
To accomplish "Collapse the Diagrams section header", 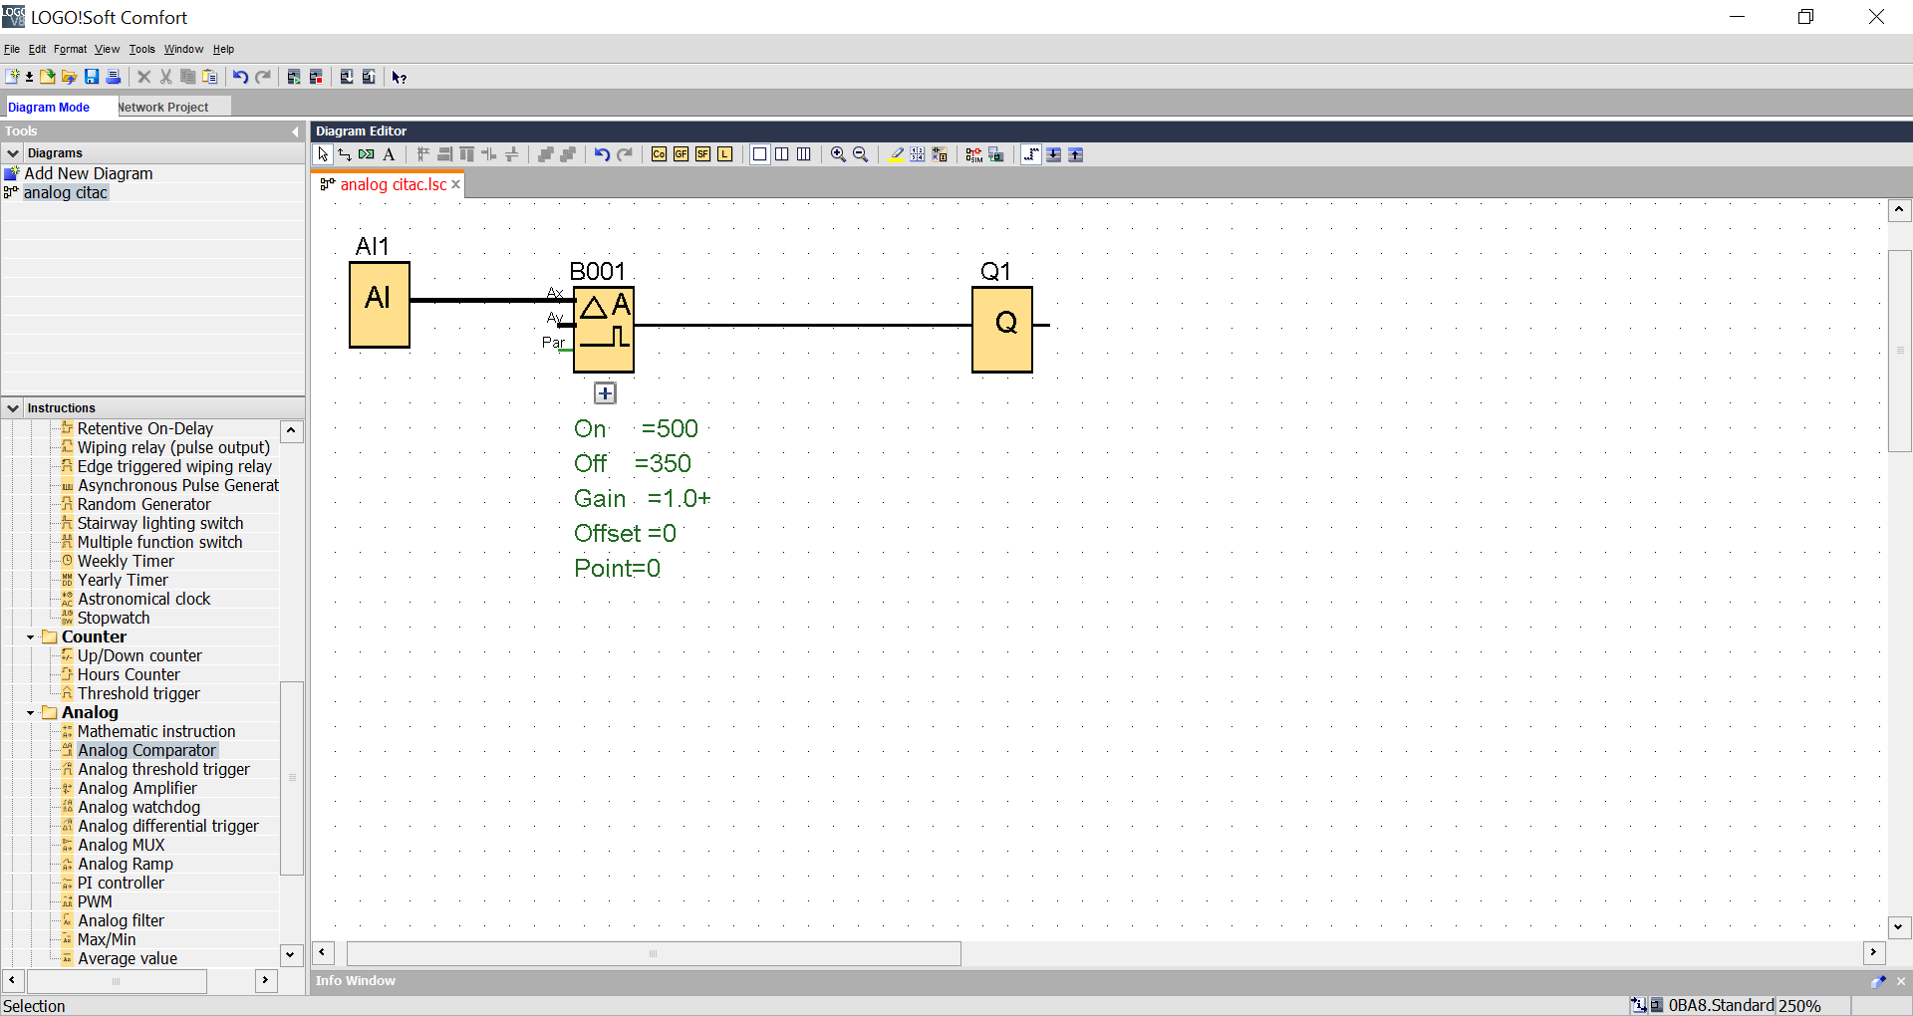I will pyautogui.click(x=13, y=153).
